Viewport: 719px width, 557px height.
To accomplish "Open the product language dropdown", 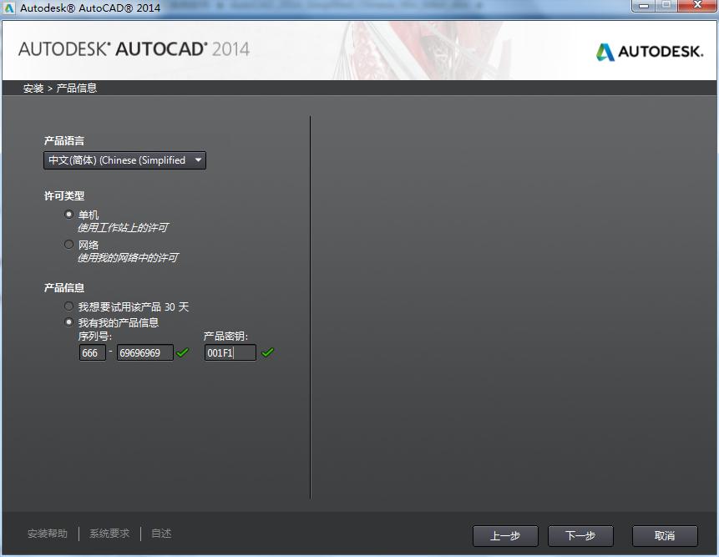I will (198, 160).
